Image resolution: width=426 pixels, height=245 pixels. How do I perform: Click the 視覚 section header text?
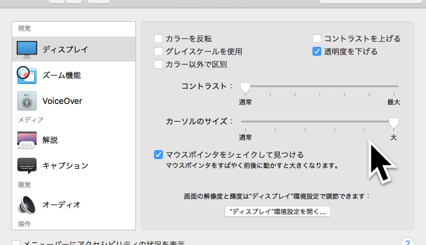(24, 28)
